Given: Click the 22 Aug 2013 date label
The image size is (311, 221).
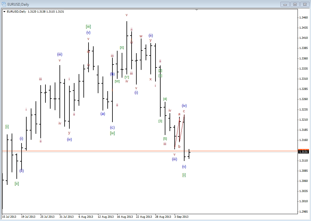Looking at the screenshot, I should coord(144,217).
